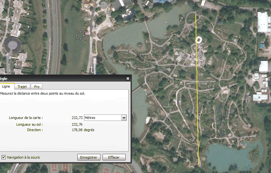Click the white stadium model on the map

click(x=199, y=40)
